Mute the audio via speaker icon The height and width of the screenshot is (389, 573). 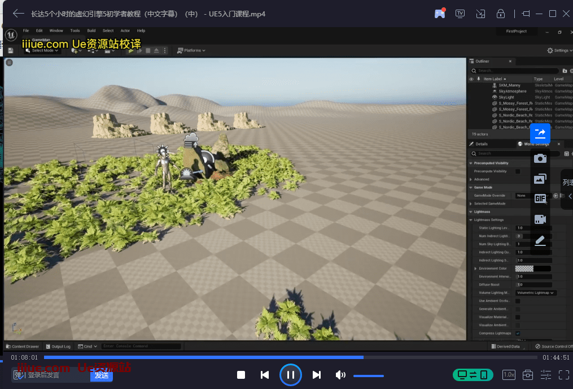tap(340, 375)
